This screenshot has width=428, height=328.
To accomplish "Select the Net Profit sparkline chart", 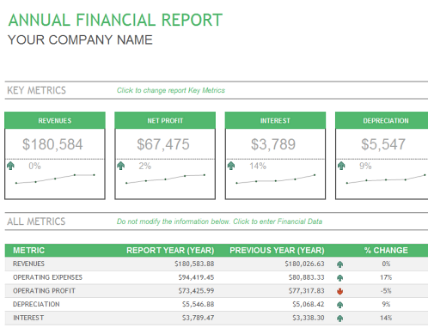I will [165, 179].
